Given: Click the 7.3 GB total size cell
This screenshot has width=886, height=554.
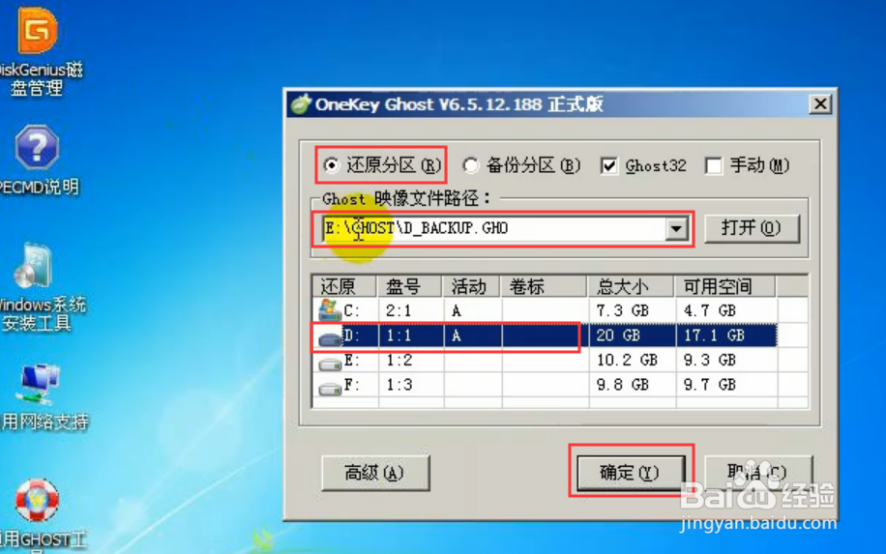Looking at the screenshot, I should 623,310.
